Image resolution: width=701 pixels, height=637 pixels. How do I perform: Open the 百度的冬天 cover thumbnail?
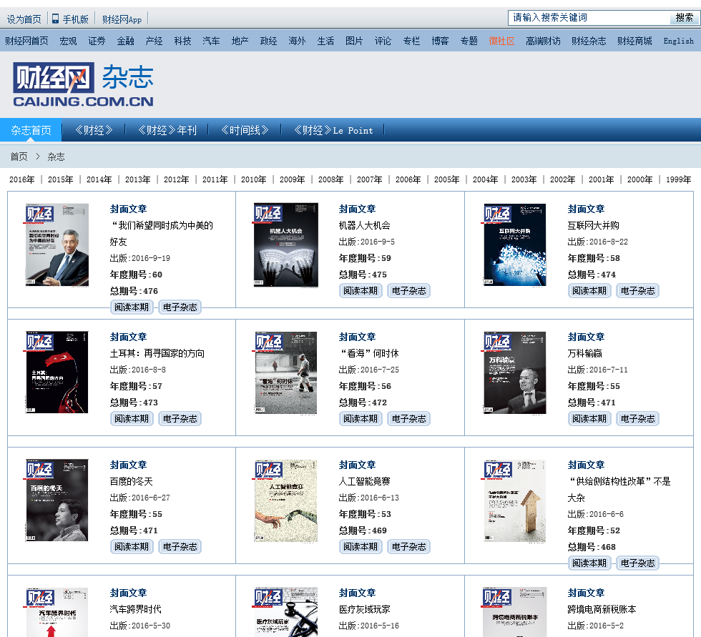coord(57,500)
